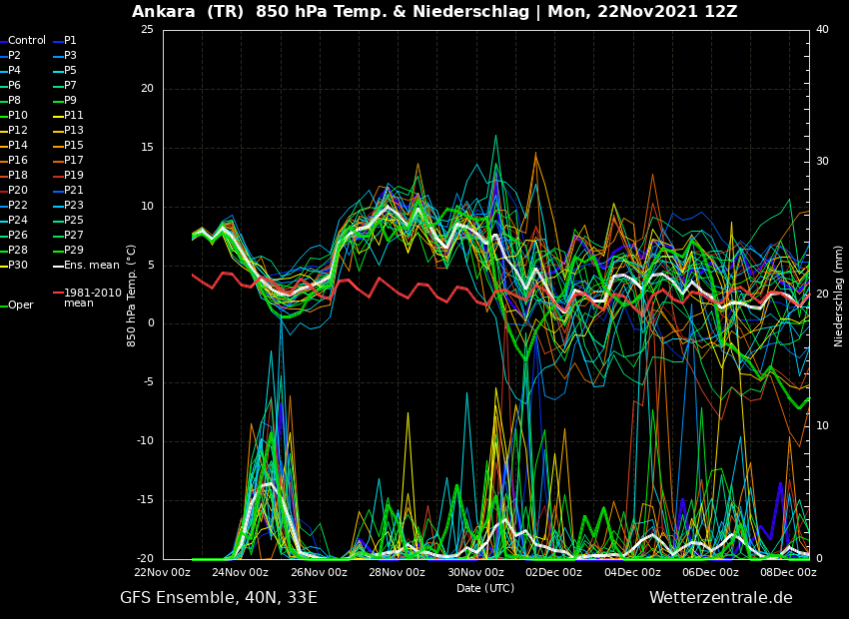
Task: Click the "P14" legend entry text
Action: [x=18, y=145]
